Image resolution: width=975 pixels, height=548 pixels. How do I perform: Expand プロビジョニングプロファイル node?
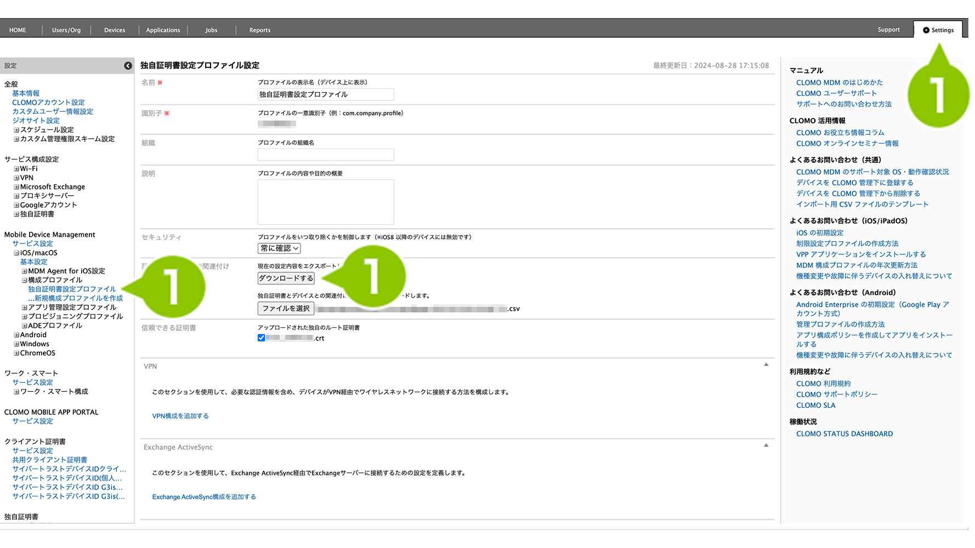[25, 317]
